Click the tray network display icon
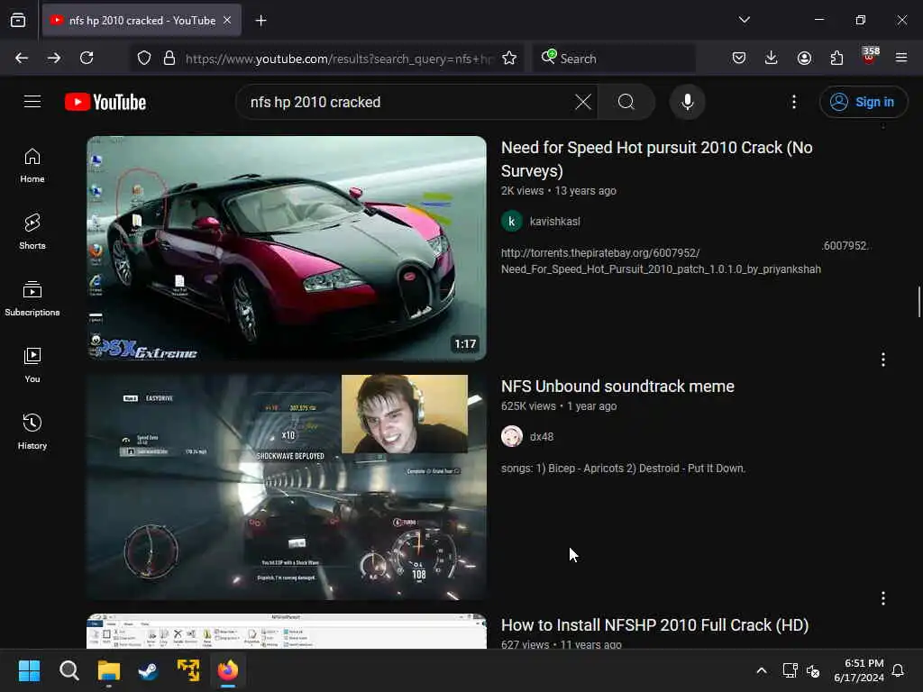 [790, 670]
